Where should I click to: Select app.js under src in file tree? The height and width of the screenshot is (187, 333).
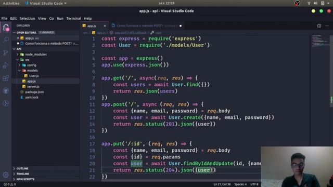tap(31, 81)
